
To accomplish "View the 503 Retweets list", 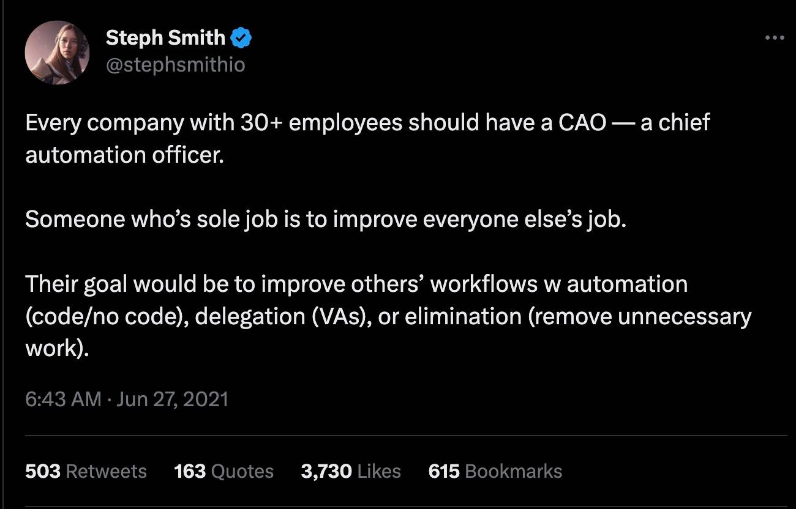I will (86, 471).
